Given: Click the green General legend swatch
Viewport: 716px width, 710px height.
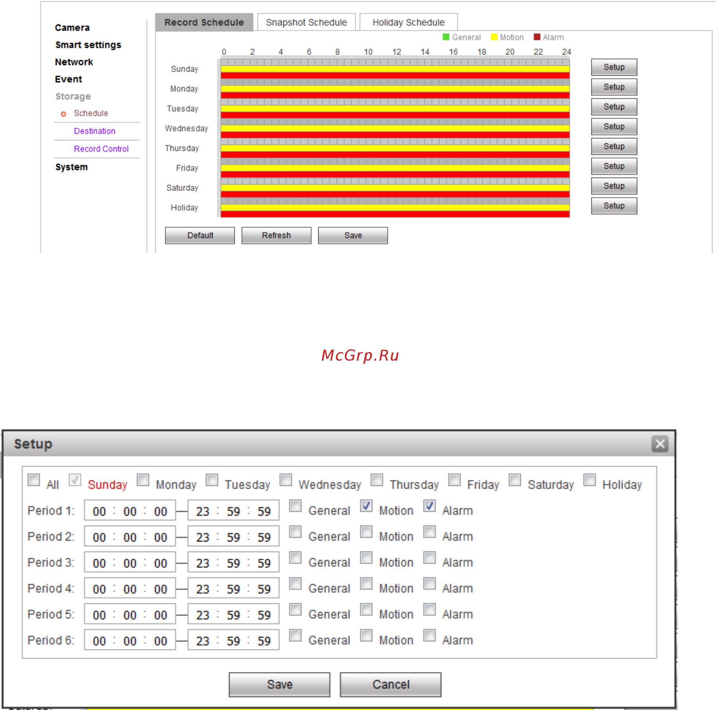Looking at the screenshot, I should coord(446,37).
